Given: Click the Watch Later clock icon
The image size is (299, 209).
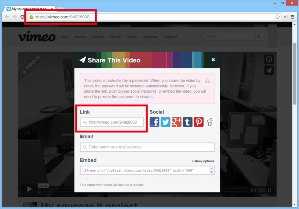Looking at the screenshot, I should pos(269,59).
